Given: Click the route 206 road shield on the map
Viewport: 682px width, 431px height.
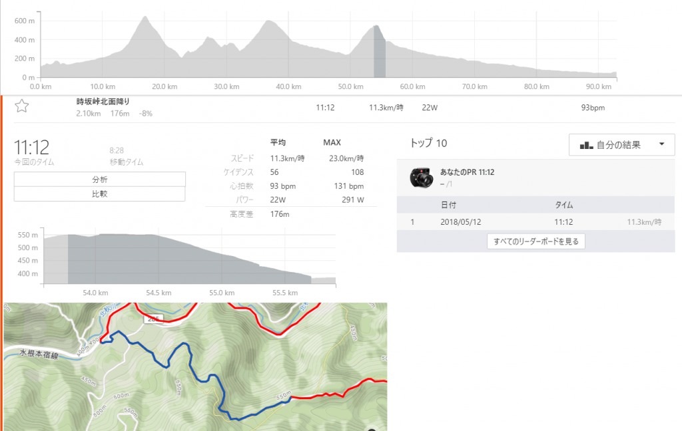Looking at the screenshot, I should pyautogui.click(x=153, y=319).
